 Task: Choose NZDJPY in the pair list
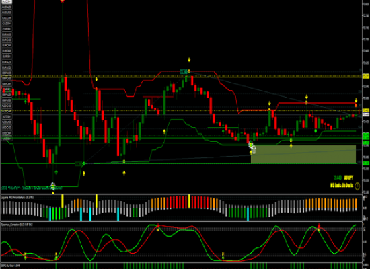pos(7,117)
